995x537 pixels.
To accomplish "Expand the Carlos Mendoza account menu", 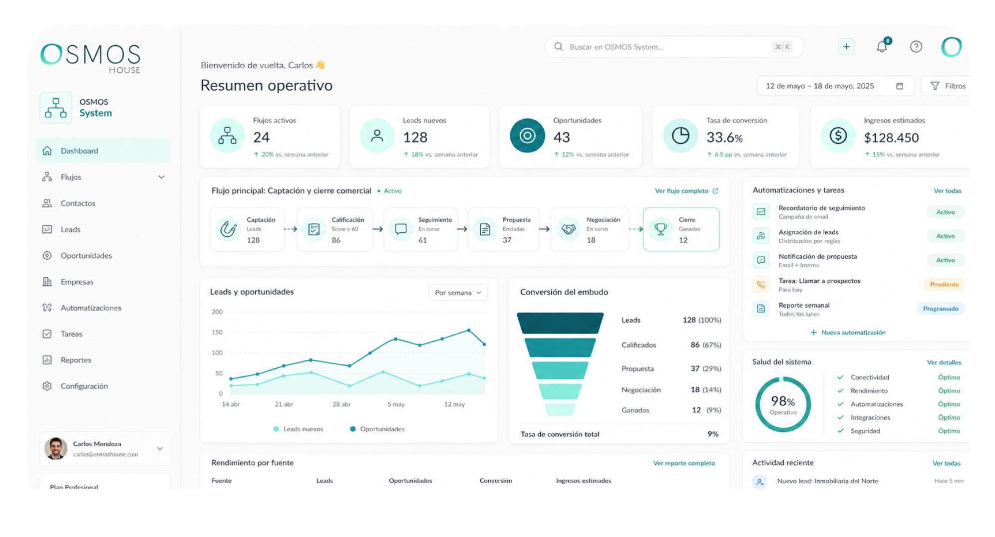I will [160, 448].
